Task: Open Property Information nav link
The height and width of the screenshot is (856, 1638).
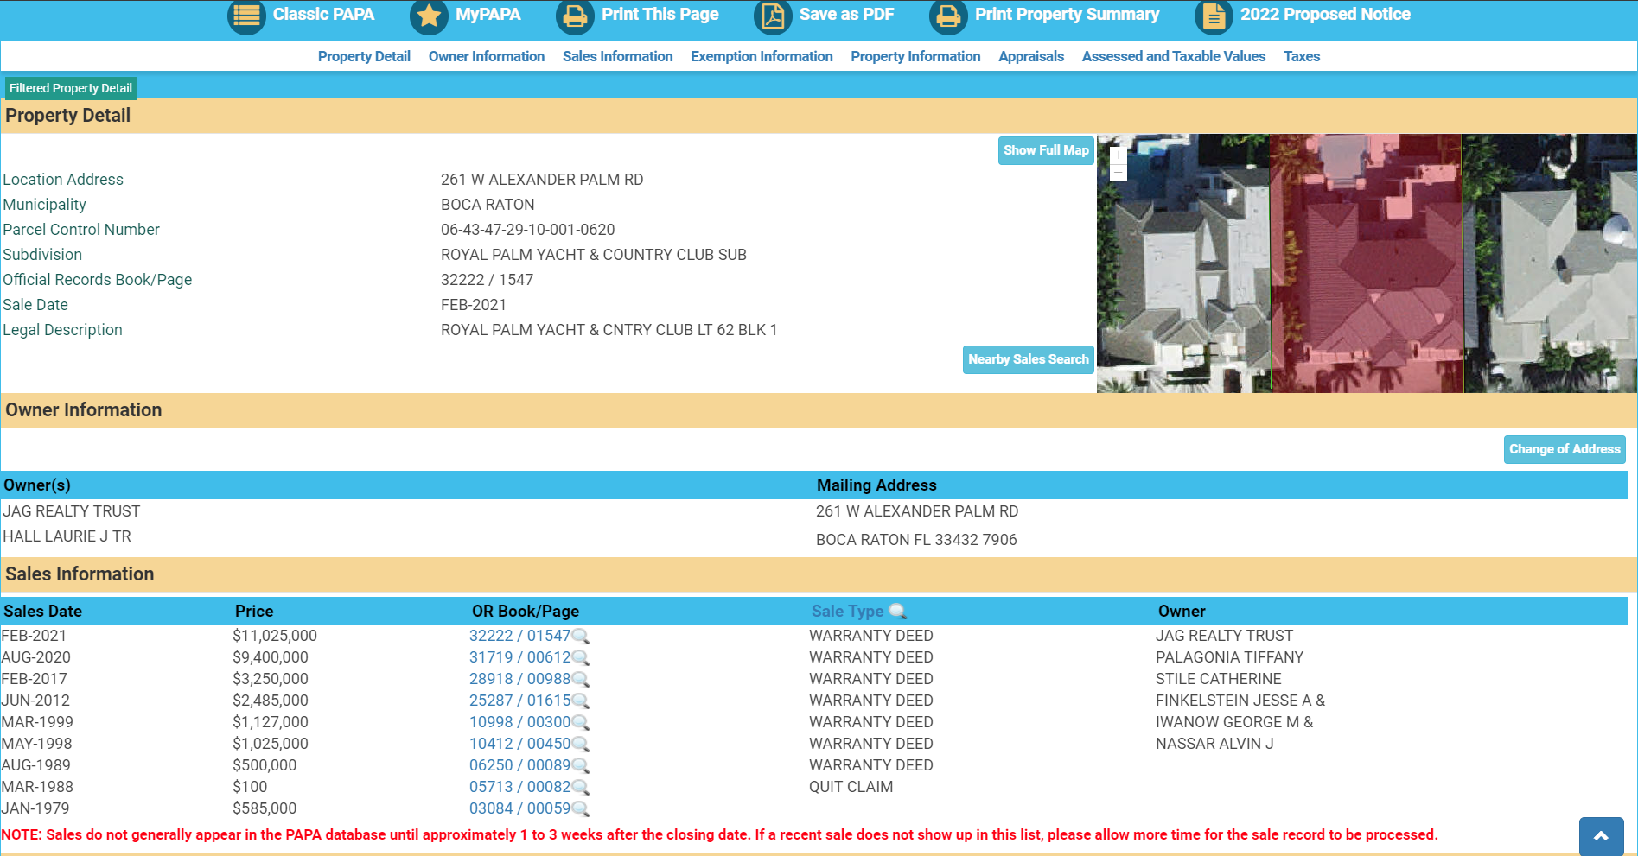Action: coord(915,56)
